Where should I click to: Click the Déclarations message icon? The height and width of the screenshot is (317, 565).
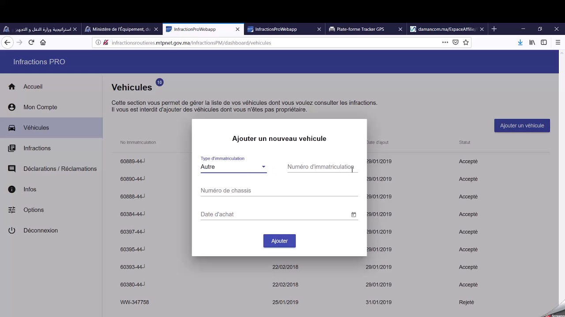pyautogui.click(x=12, y=169)
